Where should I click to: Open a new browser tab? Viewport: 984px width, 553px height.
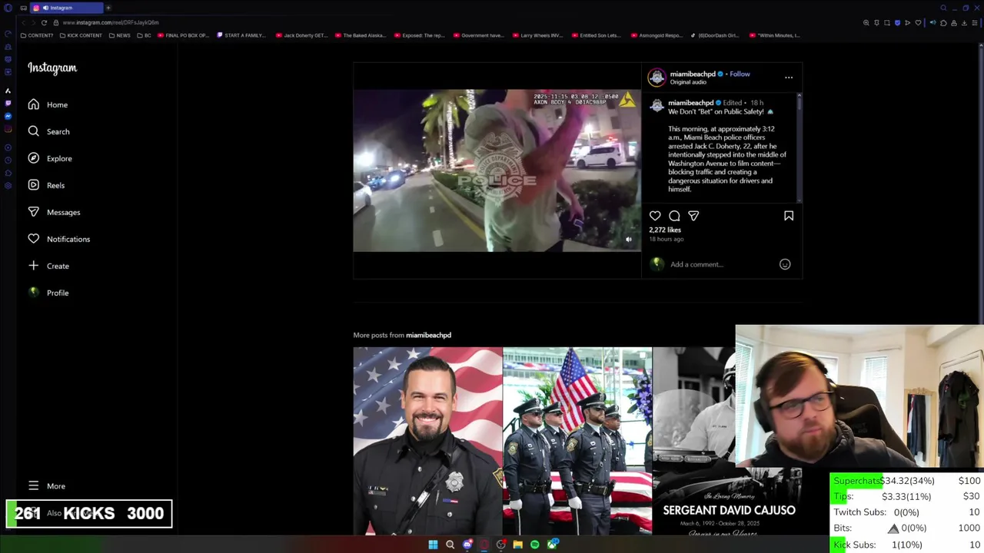[108, 8]
